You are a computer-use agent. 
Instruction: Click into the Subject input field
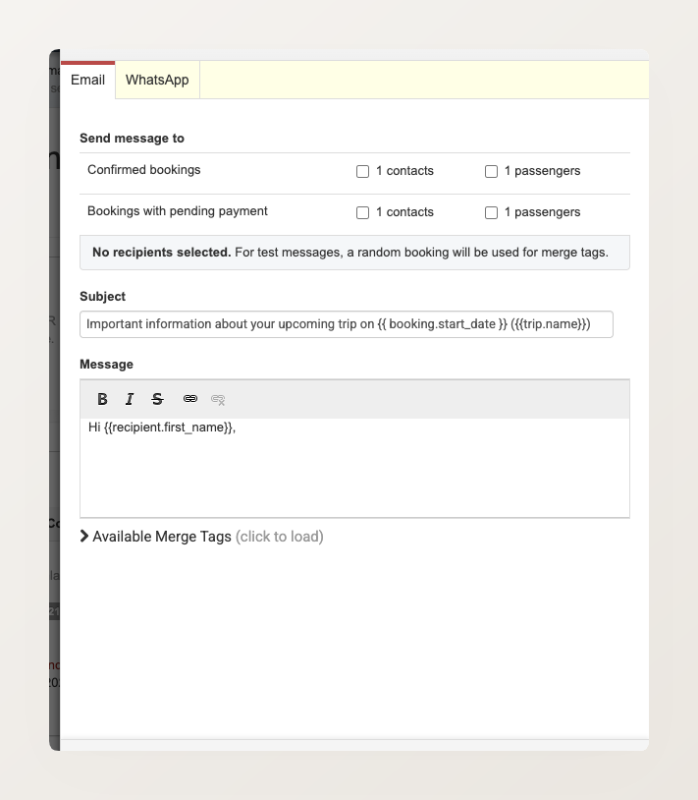[x=347, y=324]
